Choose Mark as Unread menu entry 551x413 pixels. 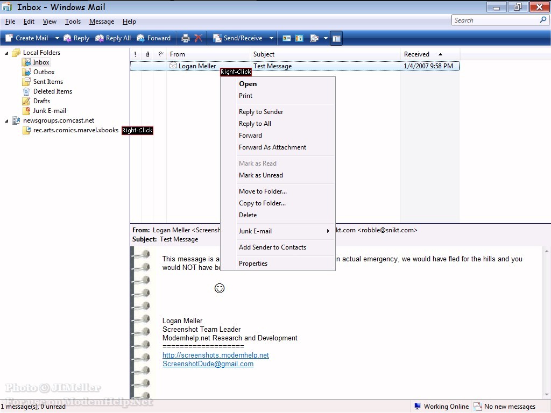[278, 175]
